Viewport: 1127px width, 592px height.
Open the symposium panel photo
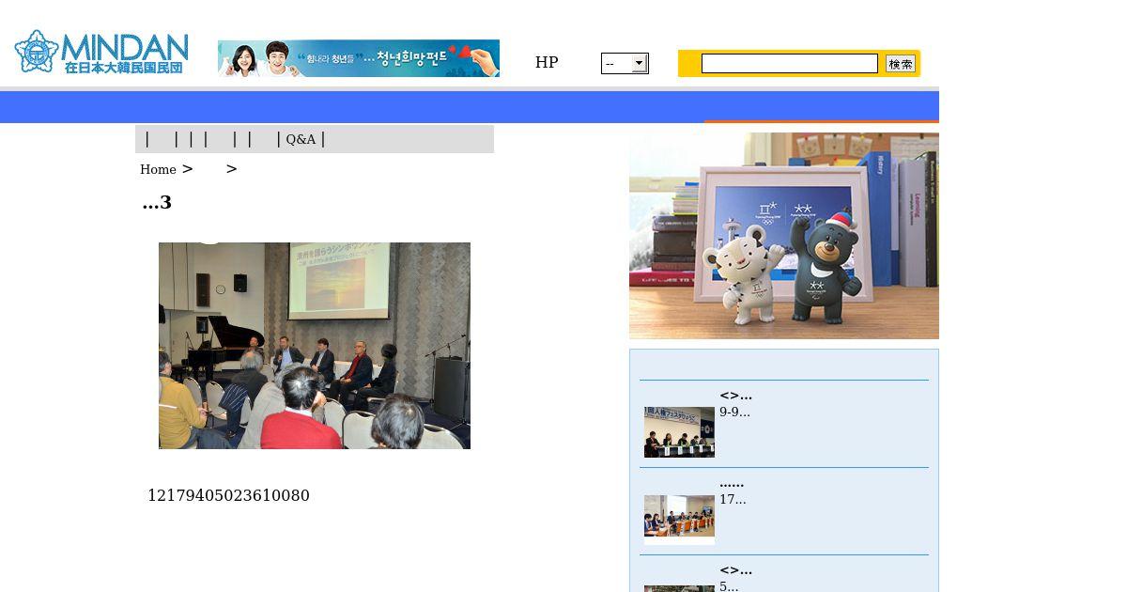click(x=315, y=346)
